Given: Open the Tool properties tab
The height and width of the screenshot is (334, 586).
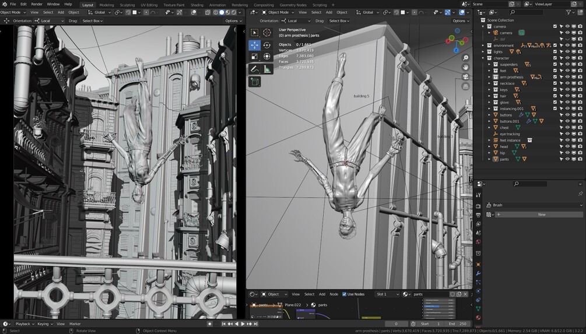Looking at the screenshot, I should tap(478, 195).
